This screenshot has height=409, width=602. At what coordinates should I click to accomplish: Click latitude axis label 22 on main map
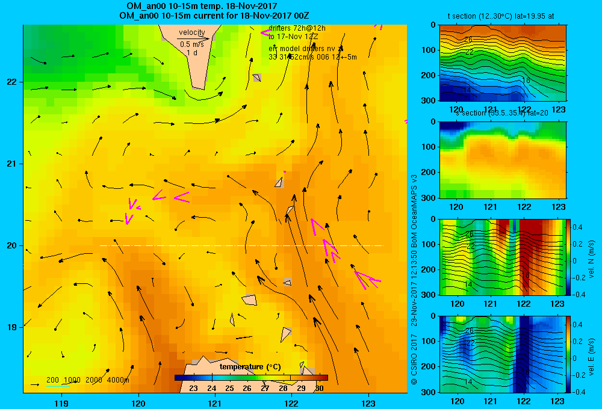[x=12, y=82]
